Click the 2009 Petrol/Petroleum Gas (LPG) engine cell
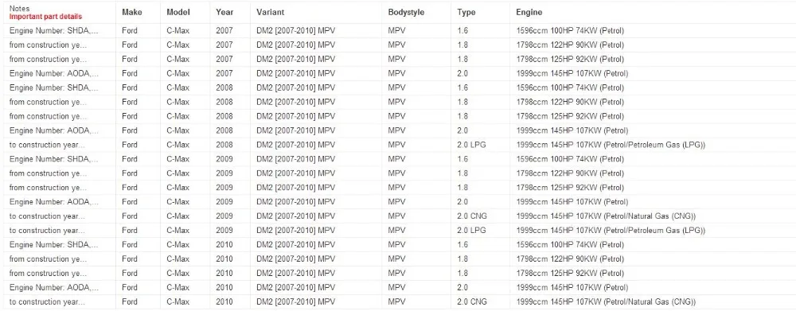 pos(611,231)
